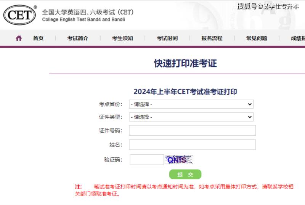Click the 验证码 label
Viewport: 305px width, 205px height.
coord(113,160)
